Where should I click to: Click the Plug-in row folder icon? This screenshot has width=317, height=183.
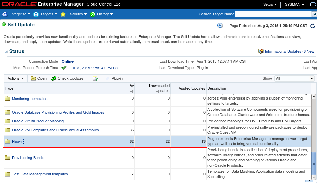click(8, 141)
